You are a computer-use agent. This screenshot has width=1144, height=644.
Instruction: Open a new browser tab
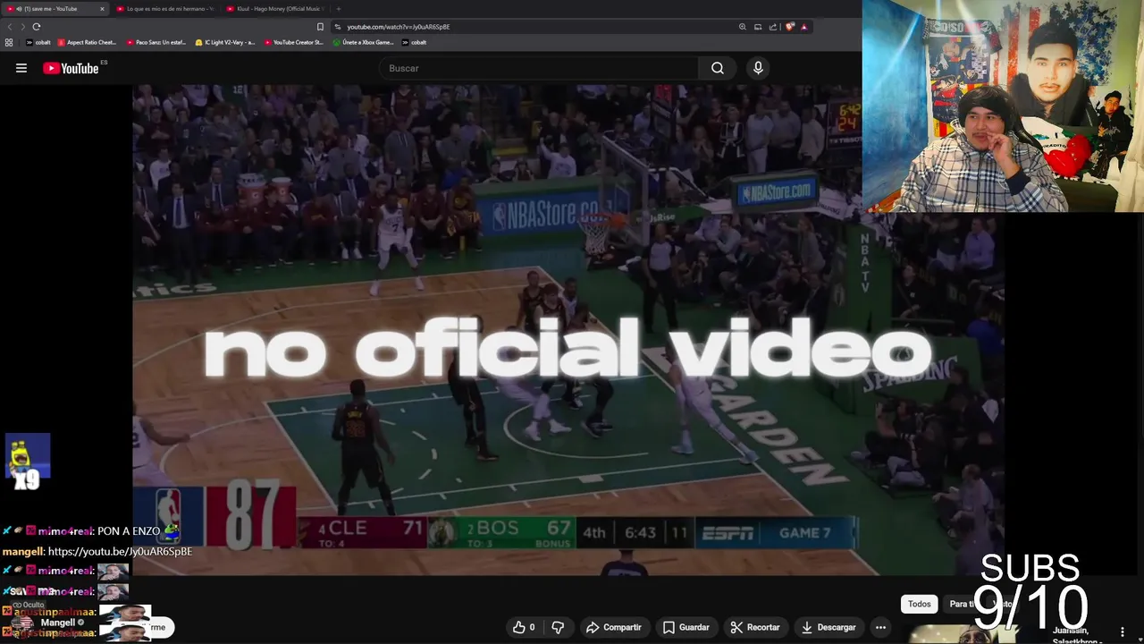pyautogui.click(x=338, y=9)
